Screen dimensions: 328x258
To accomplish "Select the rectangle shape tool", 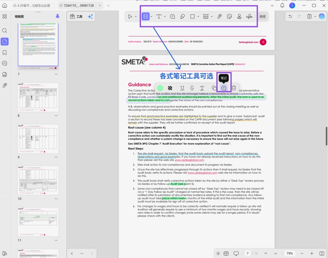I will click(x=193, y=16).
